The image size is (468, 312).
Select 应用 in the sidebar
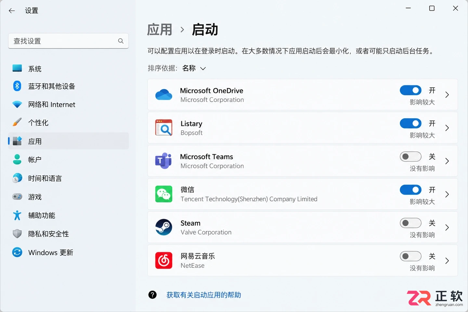point(68,141)
